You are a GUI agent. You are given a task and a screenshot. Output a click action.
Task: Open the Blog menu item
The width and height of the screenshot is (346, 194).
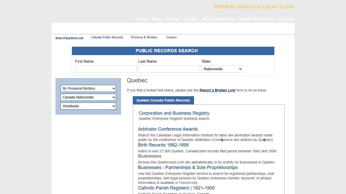click(x=156, y=19)
